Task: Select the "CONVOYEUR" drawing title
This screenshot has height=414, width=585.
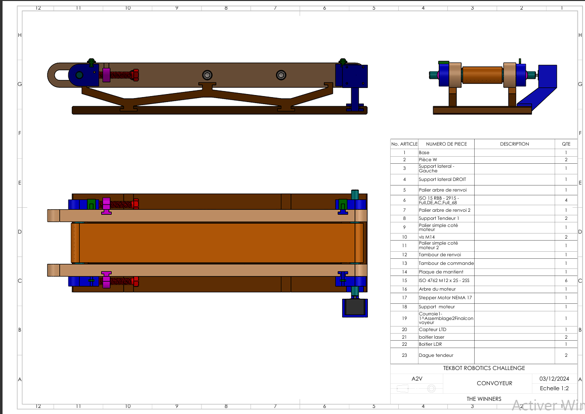Action: point(494,383)
